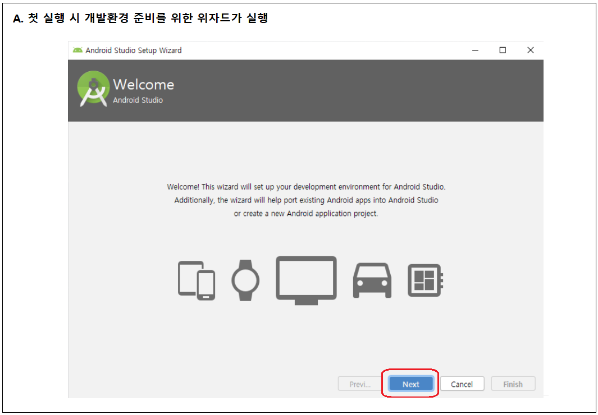Click the Android Auto car icon
Viewport: 598px width, 415px height.
point(372,280)
